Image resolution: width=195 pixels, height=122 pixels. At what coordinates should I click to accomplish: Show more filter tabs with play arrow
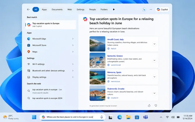pyautogui.click(x=114, y=9)
